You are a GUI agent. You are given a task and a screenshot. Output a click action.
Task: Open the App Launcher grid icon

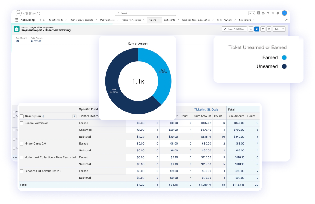click(16, 20)
